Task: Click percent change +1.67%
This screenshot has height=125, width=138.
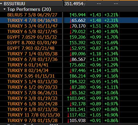Action: (x=111, y=48)
